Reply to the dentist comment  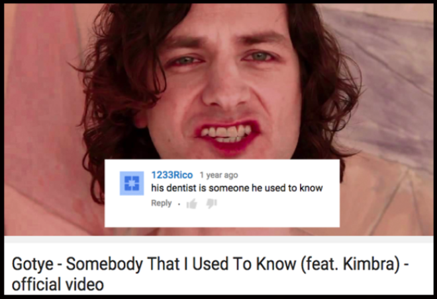(x=162, y=203)
